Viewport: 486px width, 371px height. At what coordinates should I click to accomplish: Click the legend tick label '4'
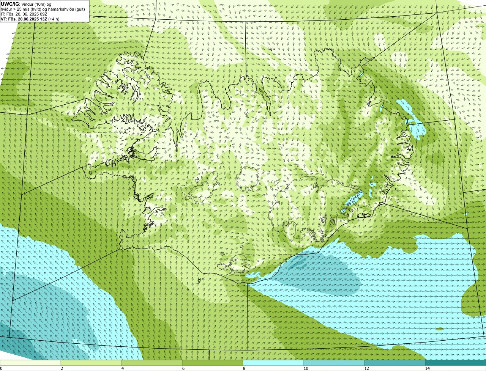click(x=122, y=368)
